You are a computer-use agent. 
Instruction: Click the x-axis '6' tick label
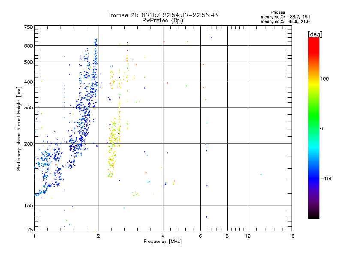click(x=200, y=236)
